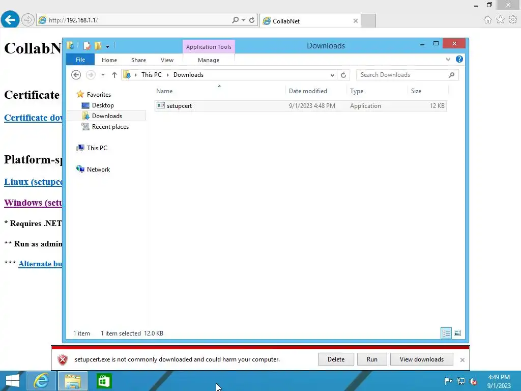521x391 pixels.
Task: Dismiss the download warning bar
Action: [462, 360]
